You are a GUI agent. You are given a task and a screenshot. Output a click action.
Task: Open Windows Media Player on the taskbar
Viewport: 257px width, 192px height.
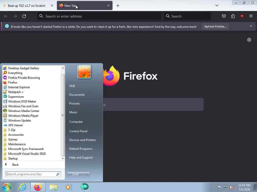(69, 187)
